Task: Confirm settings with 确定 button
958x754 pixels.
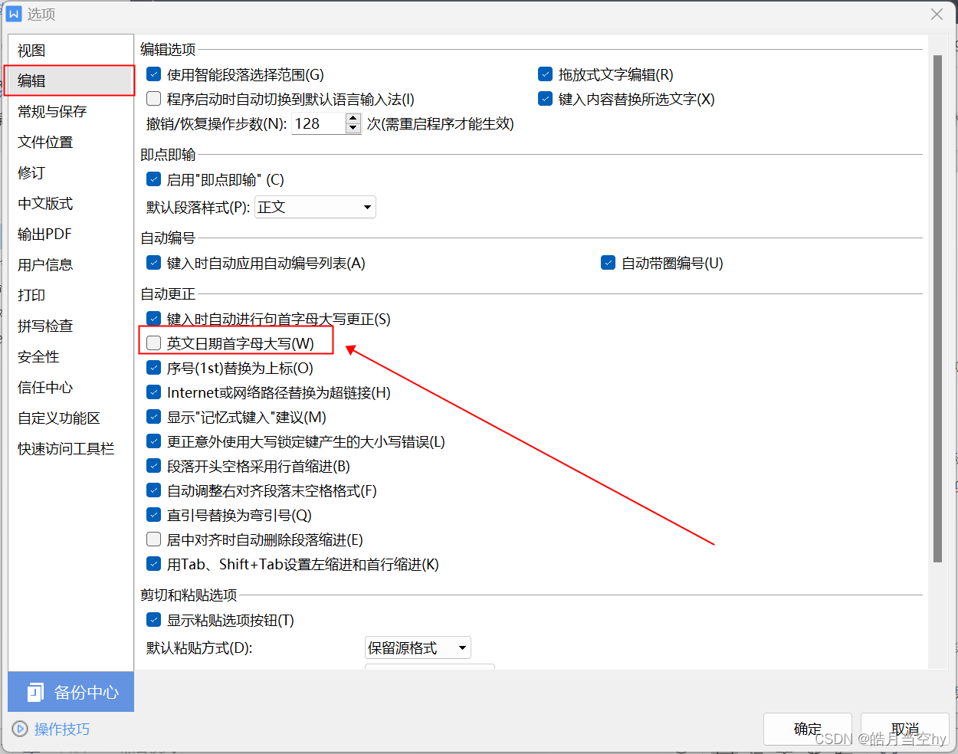Action: tap(808, 729)
